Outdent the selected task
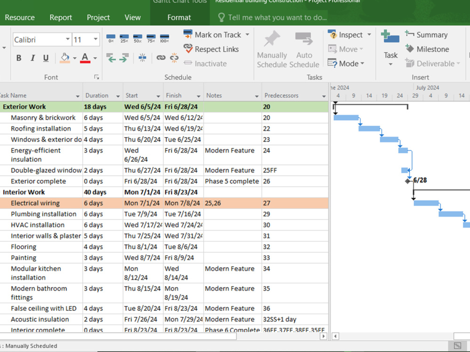Viewport: 470px width, 352px height. tap(111, 57)
